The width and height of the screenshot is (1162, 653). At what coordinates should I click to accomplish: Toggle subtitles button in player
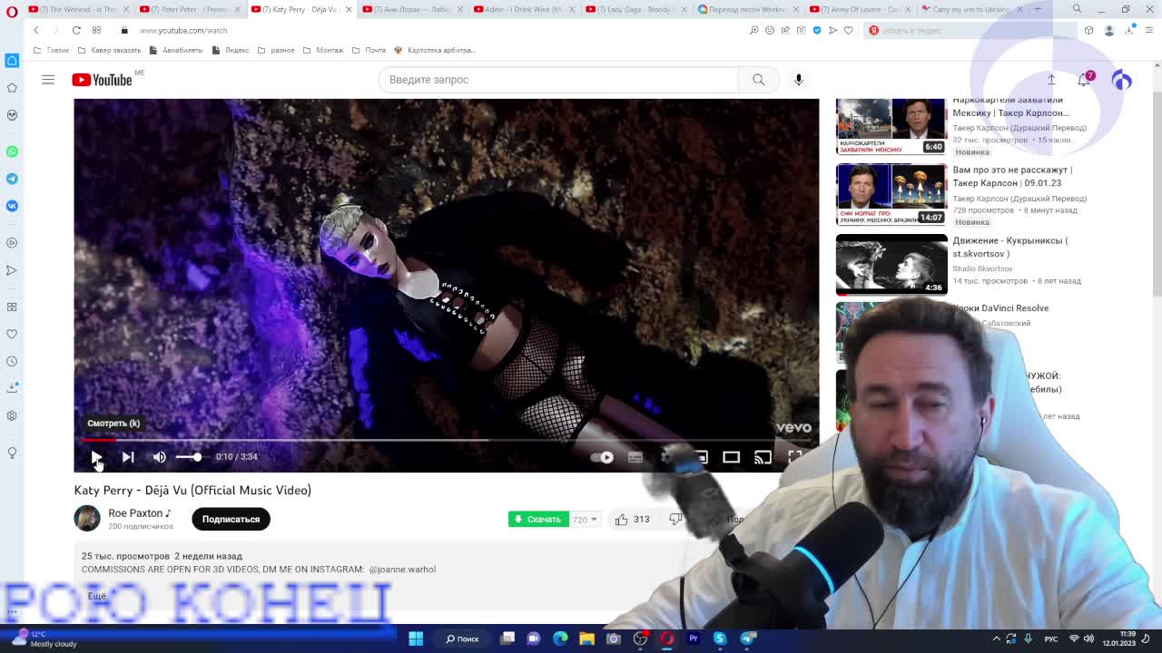[x=635, y=457]
